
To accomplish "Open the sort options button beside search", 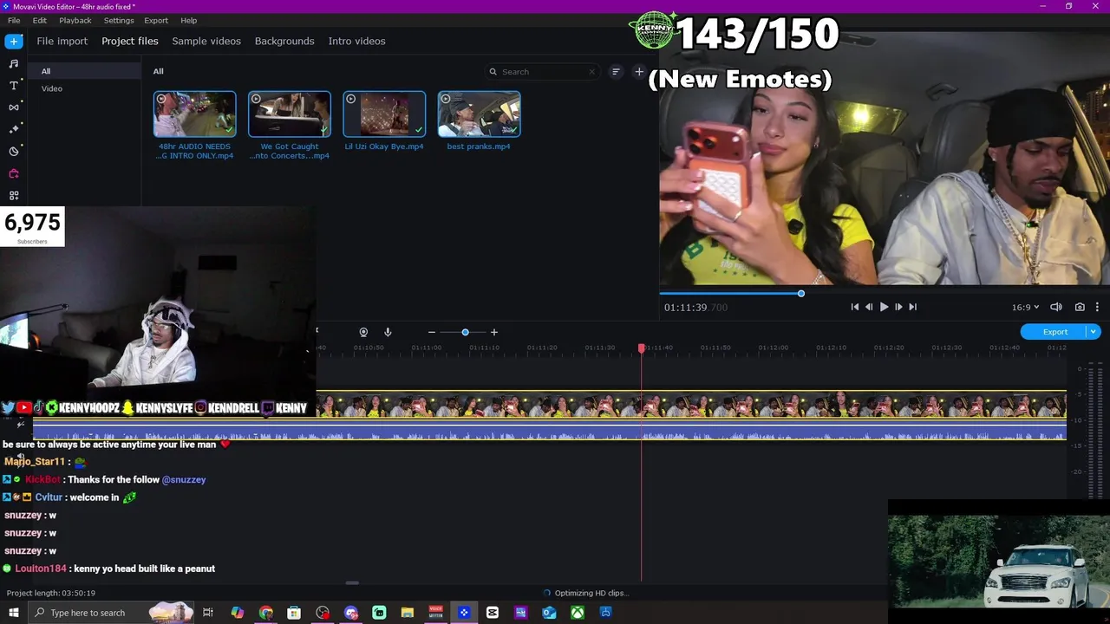I will (x=616, y=72).
